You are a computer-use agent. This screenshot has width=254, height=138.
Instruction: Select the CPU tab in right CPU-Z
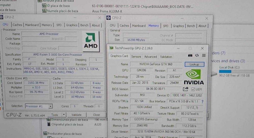(113, 26)
